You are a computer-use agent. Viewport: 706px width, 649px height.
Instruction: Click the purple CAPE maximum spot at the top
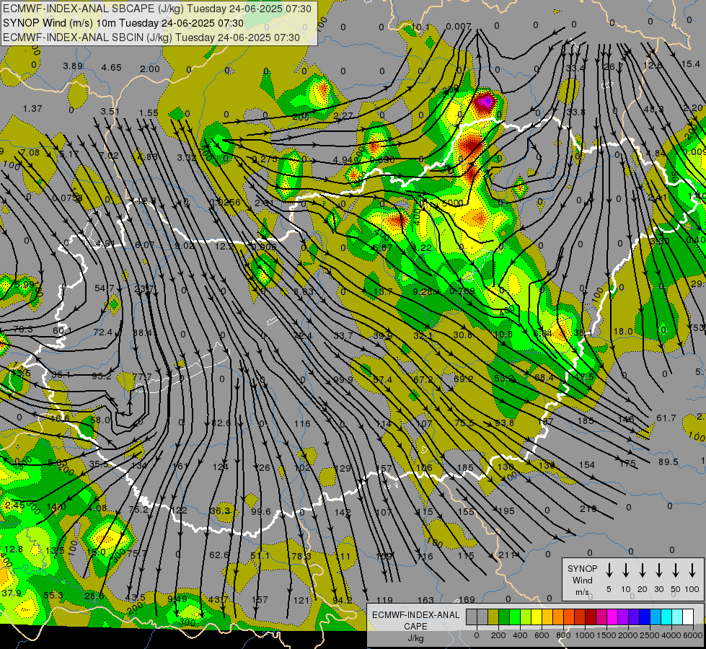pos(485,102)
